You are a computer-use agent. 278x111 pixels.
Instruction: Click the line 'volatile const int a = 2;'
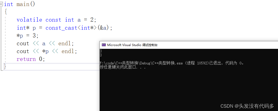point(56,20)
